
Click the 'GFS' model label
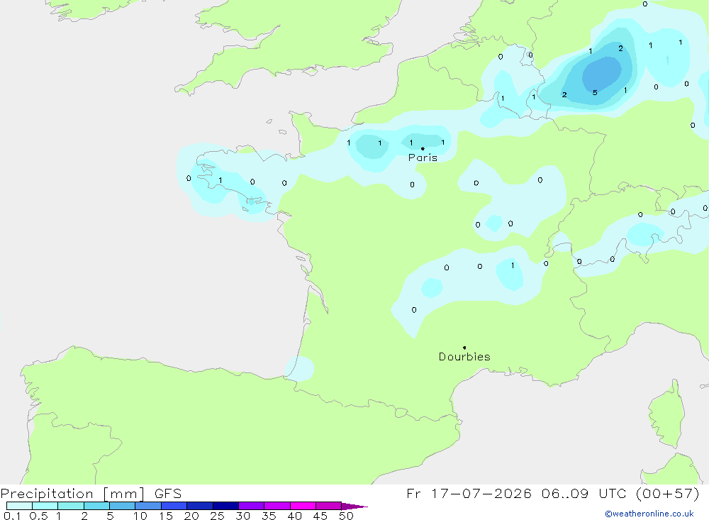168,494
